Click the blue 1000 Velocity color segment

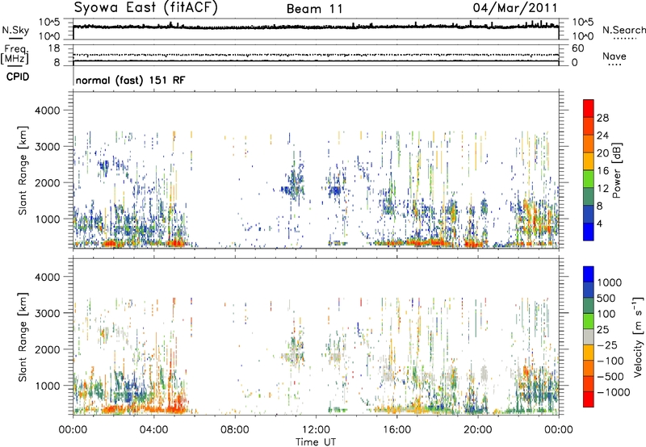589,274
